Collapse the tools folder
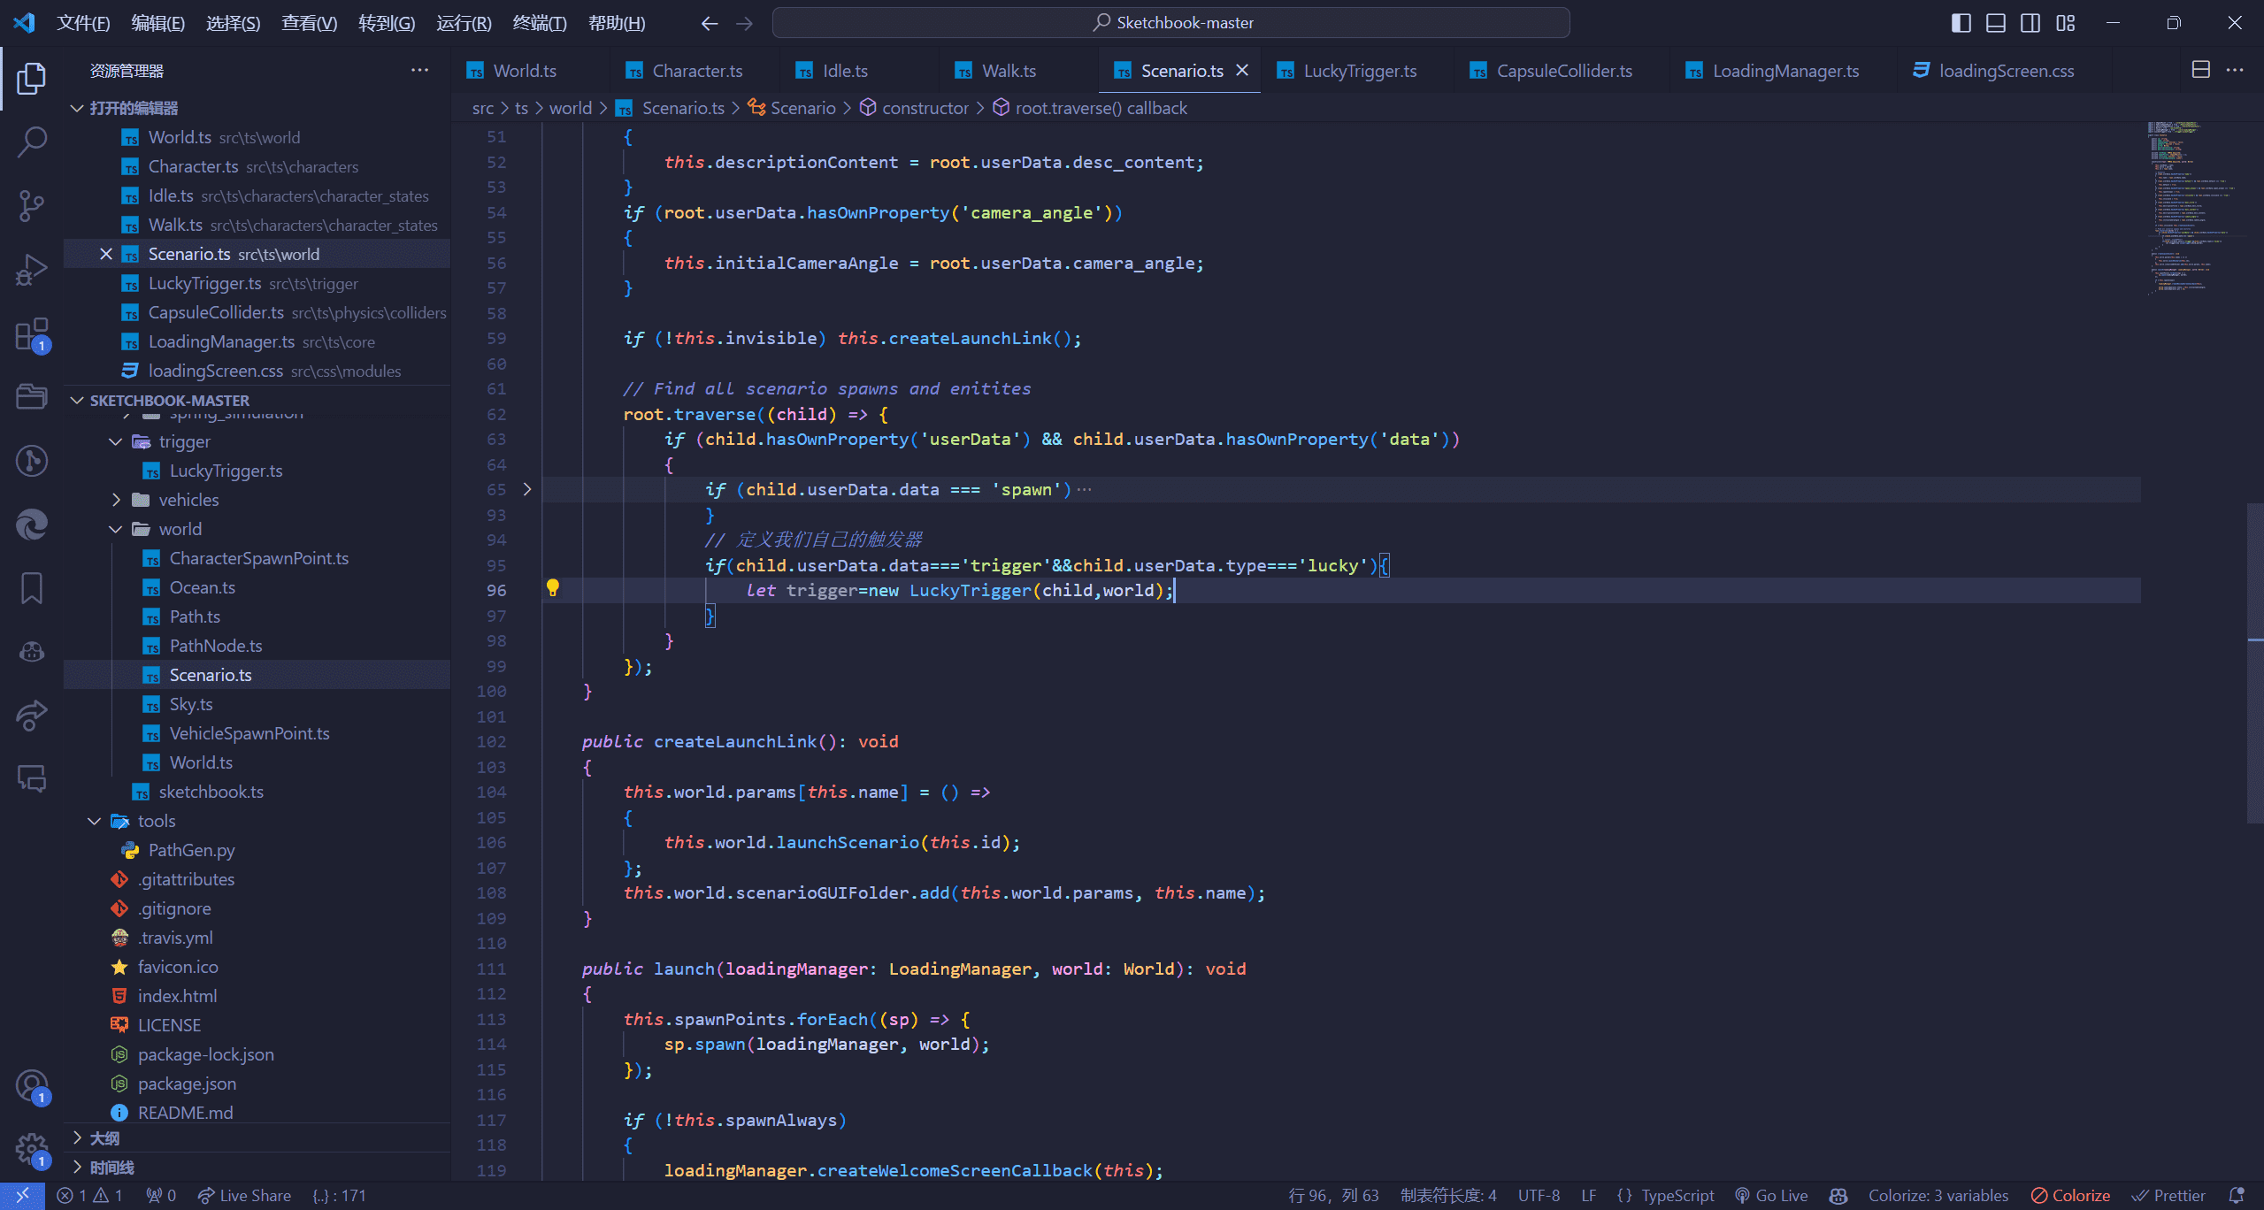This screenshot has width=2264, height=1210. point(95,821)
